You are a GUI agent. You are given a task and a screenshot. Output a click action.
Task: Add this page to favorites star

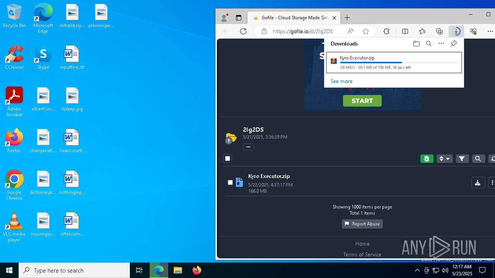366,31
